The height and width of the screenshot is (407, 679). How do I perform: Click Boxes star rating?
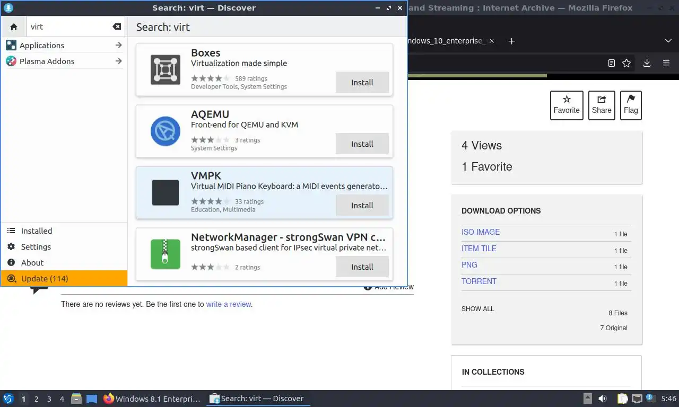[211, 78]
